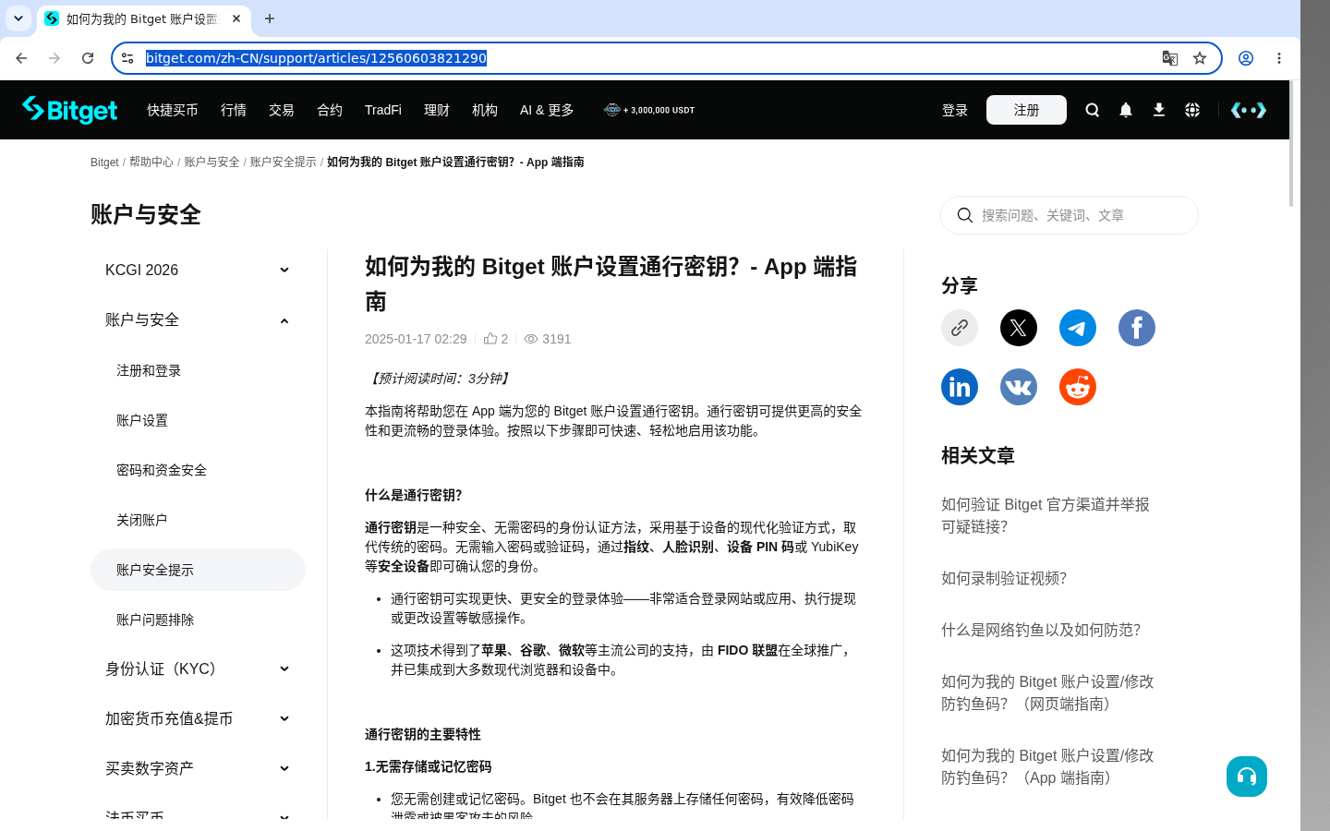This screenshot has width=1330, height=831.
Task: Focus the help center search field
Action: (x=1070, y=215)
